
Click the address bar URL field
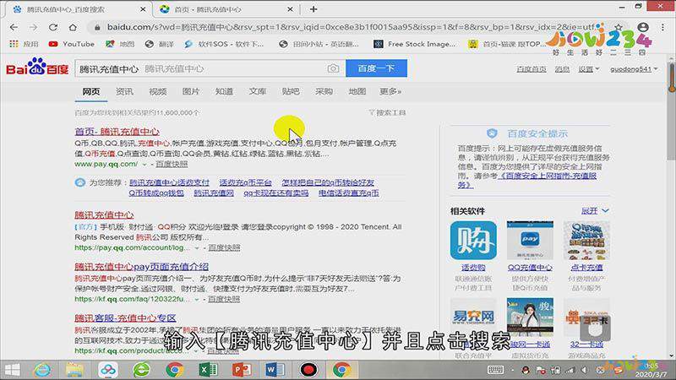point(349,27)
